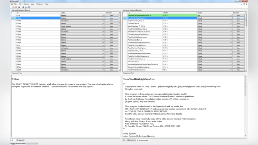258x145 pixels.
Task: Click View button for TermFilterMinWeightCutoff.cs row
Action: (238, 18)
